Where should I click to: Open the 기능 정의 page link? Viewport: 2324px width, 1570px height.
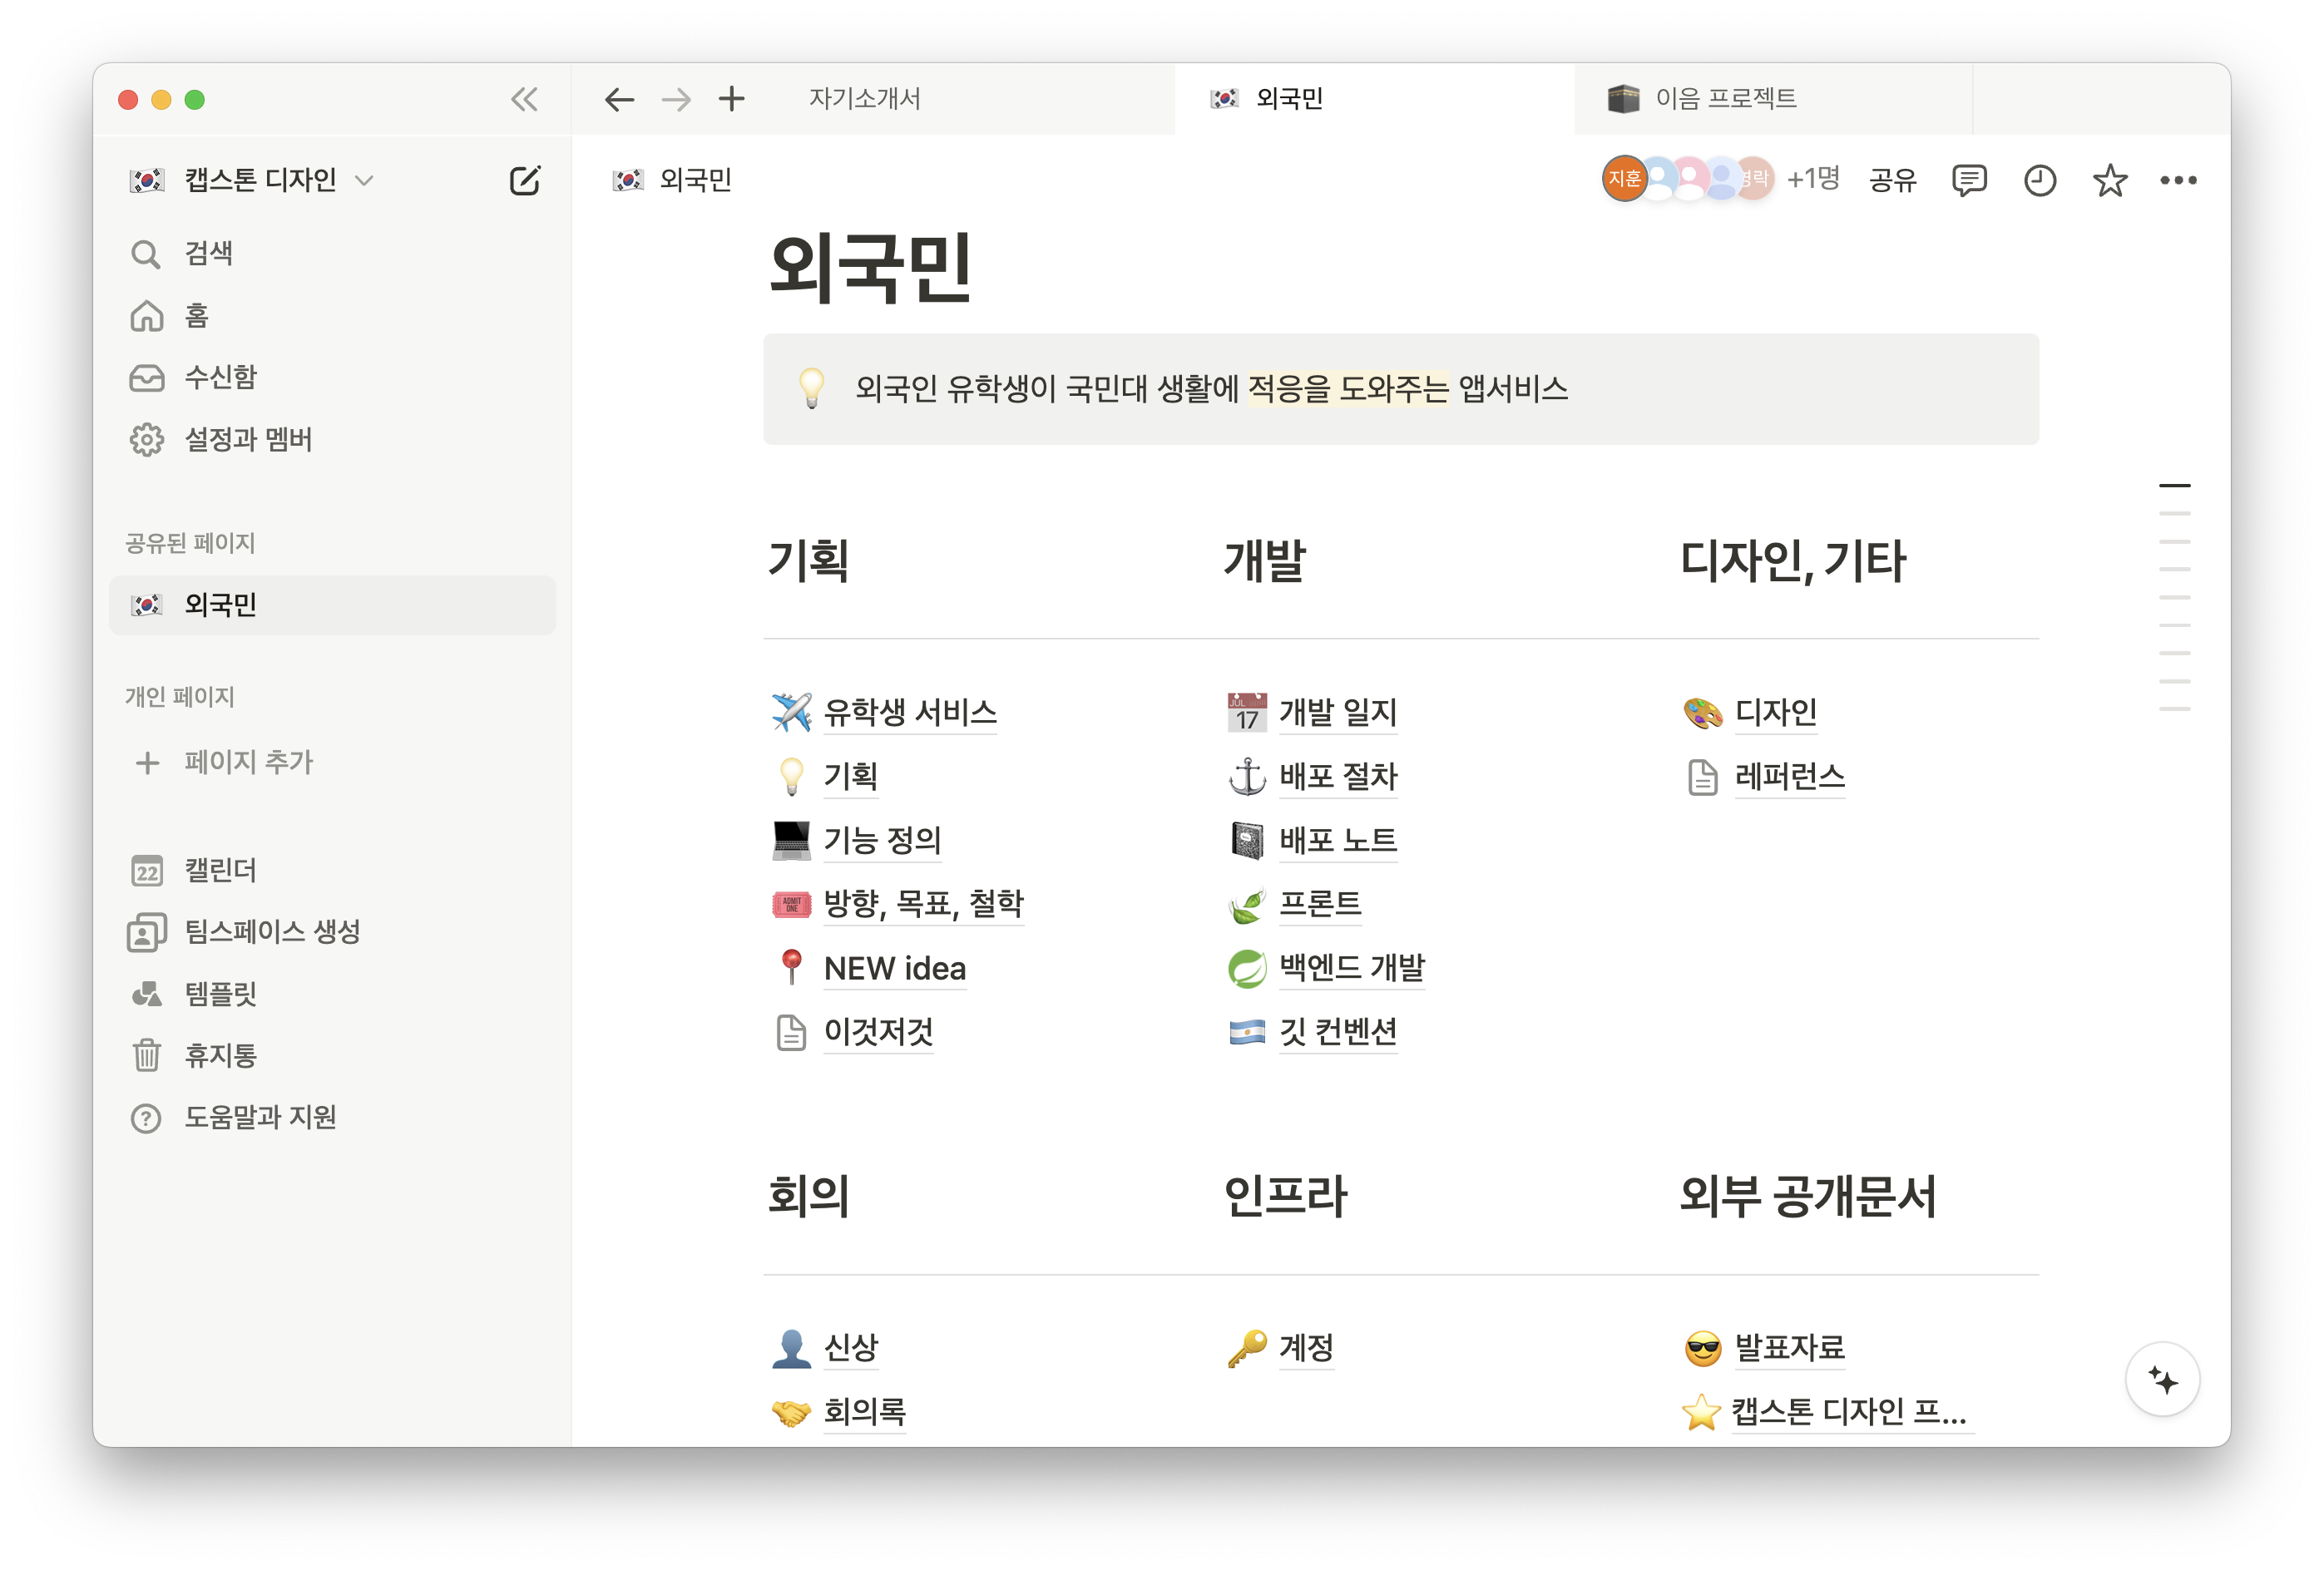tap(882, 840)
